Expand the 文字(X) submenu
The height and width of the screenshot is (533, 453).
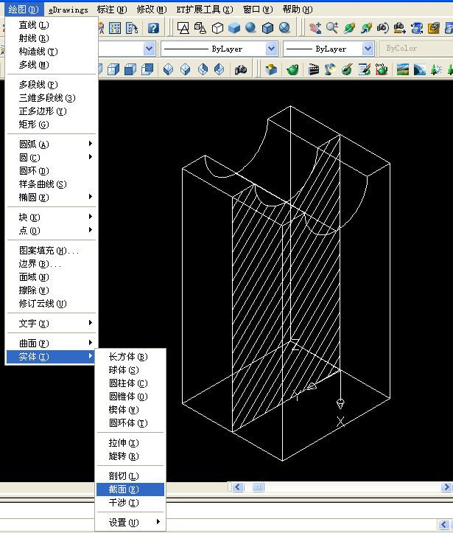pyautogui.click(x=52, y=324)
